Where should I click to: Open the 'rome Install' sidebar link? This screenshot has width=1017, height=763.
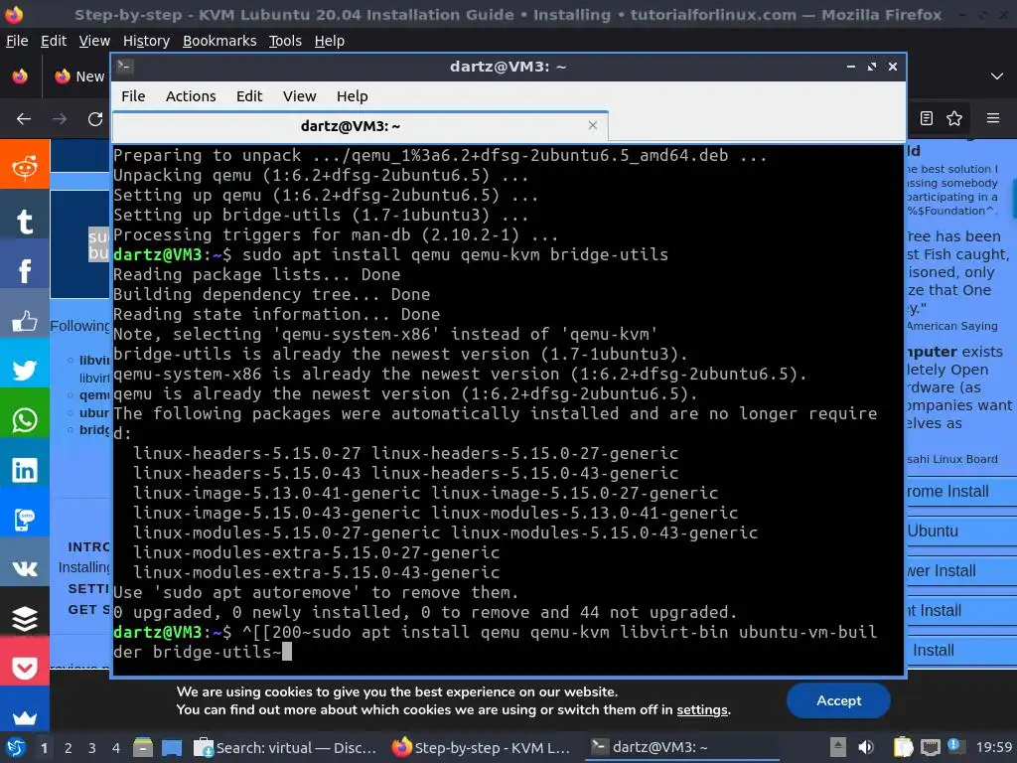click(947, 491)
